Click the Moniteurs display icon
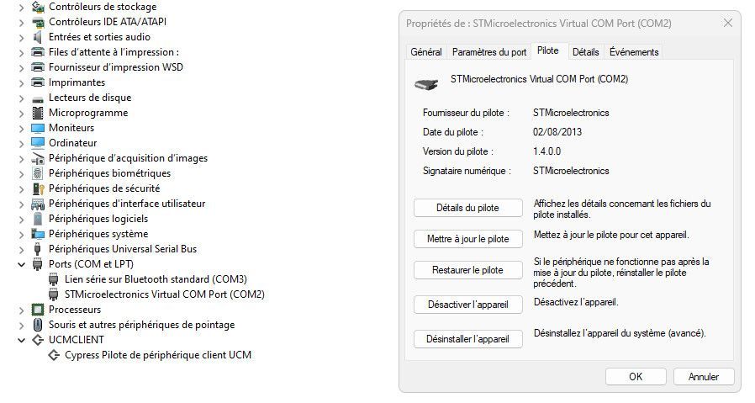 pos(37,128)
